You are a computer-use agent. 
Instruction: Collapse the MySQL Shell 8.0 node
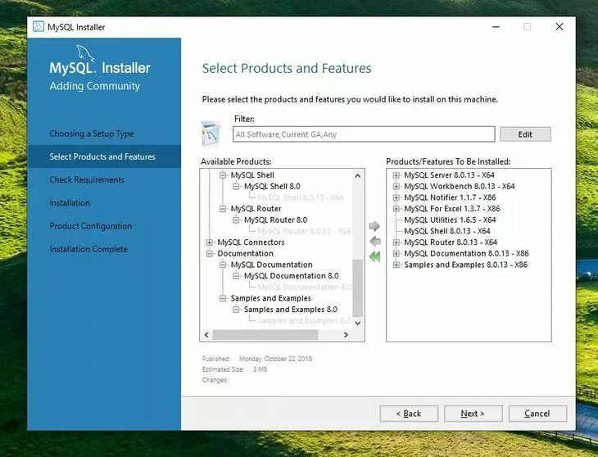click(236, 187)
